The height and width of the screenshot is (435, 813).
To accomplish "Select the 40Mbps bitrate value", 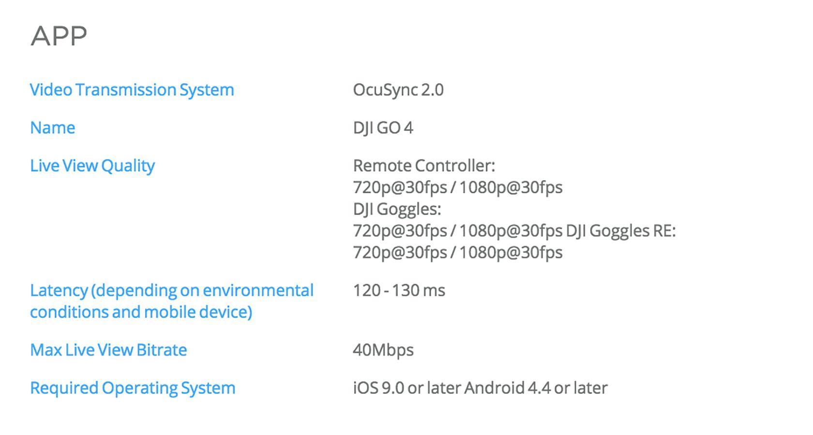I will (383, 350).
